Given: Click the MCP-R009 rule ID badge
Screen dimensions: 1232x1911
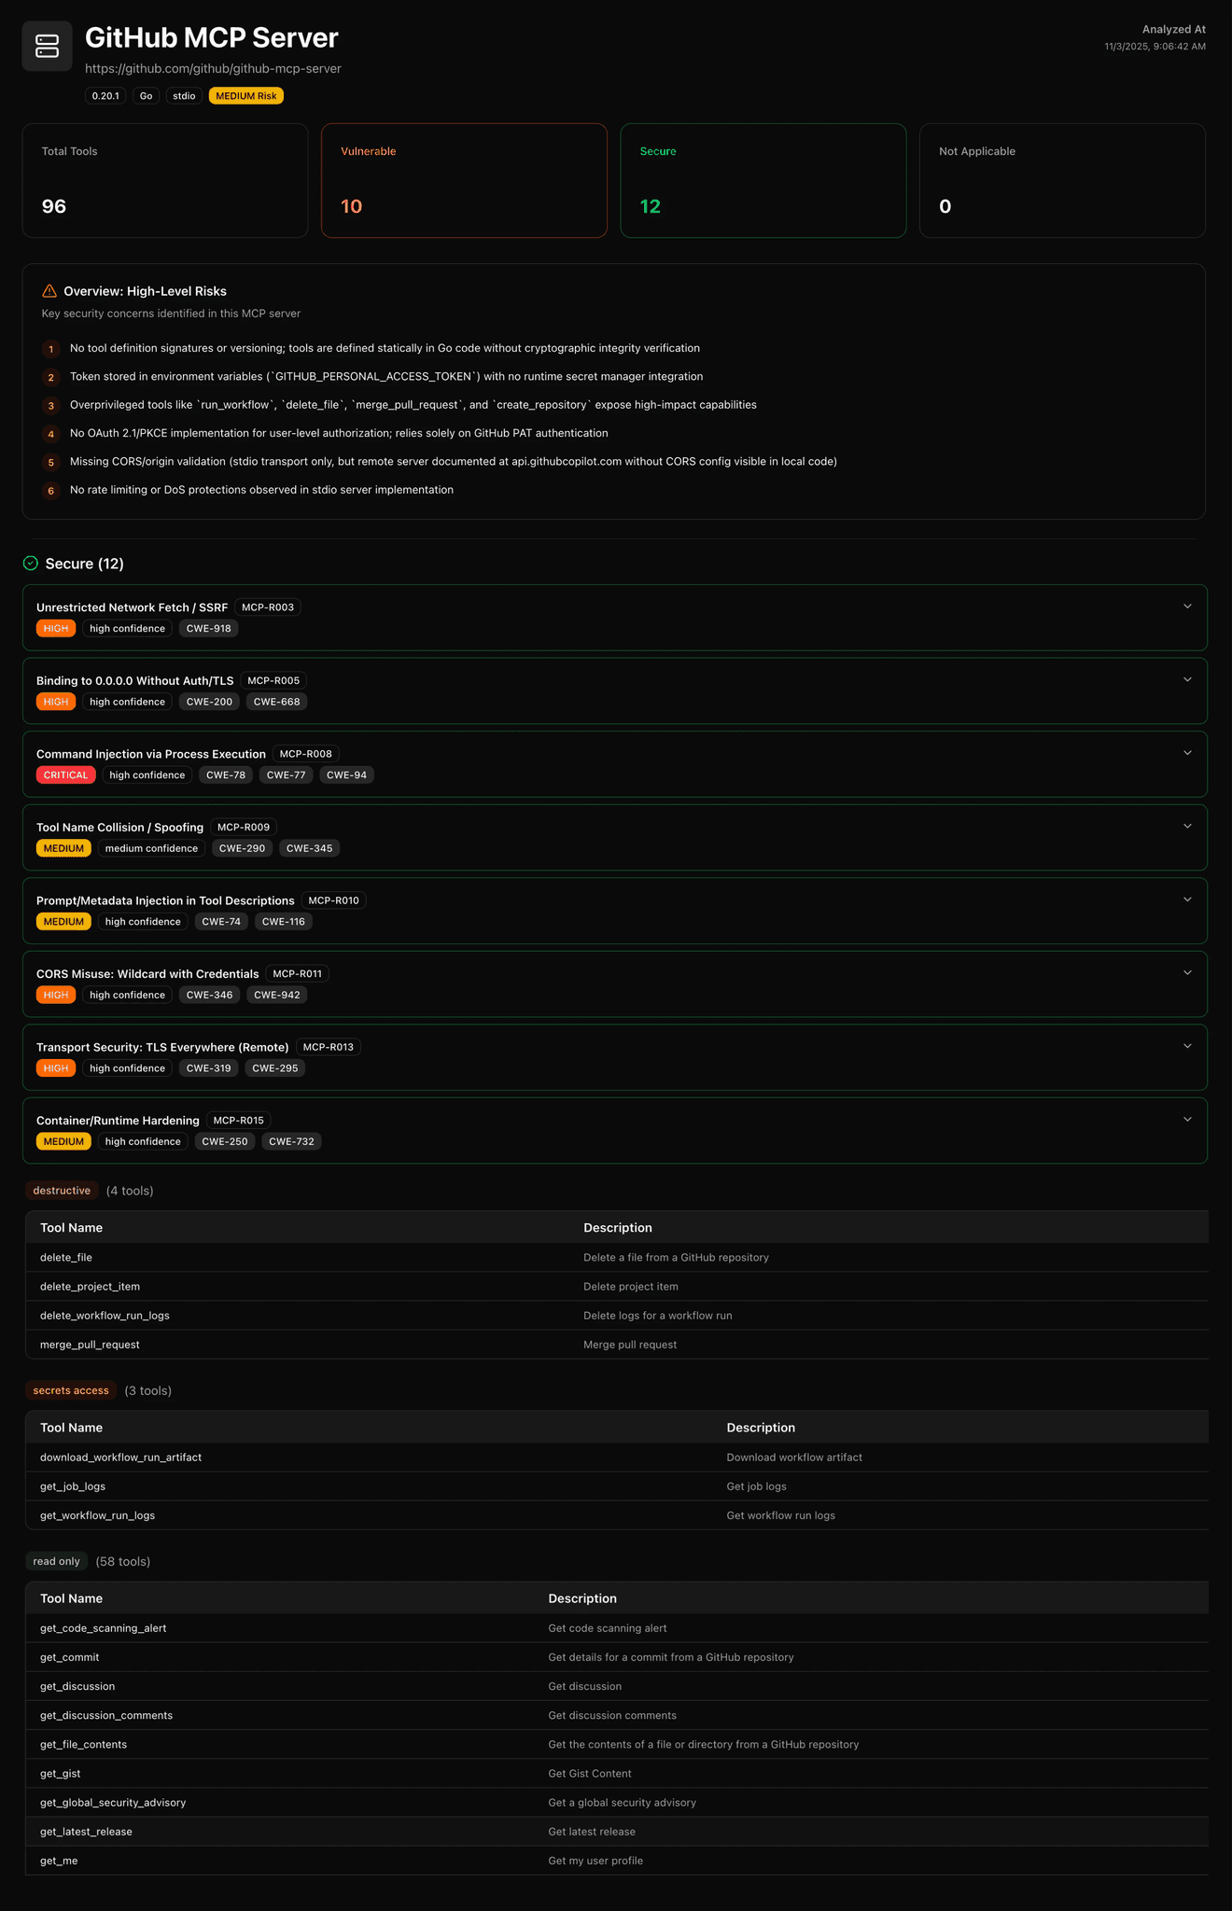Looking at the screenshot, I should click(244, 827).
